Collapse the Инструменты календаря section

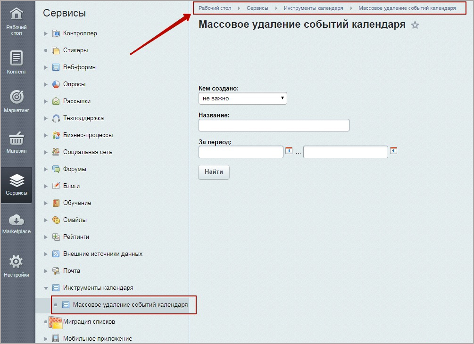click(x=45, y=287)
